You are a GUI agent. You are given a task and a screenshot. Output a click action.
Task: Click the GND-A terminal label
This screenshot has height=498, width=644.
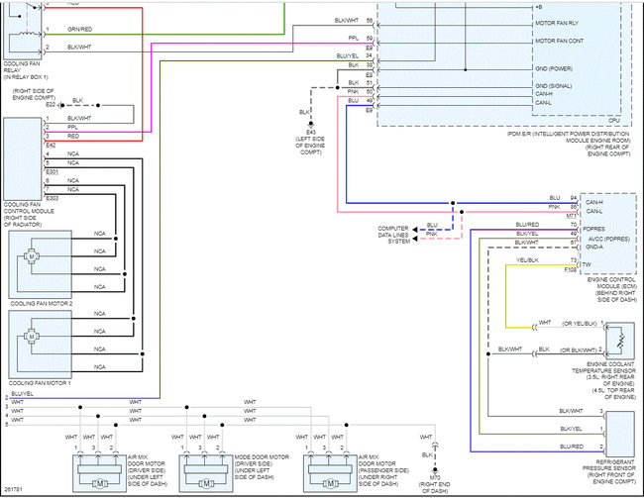coord(594,248)
